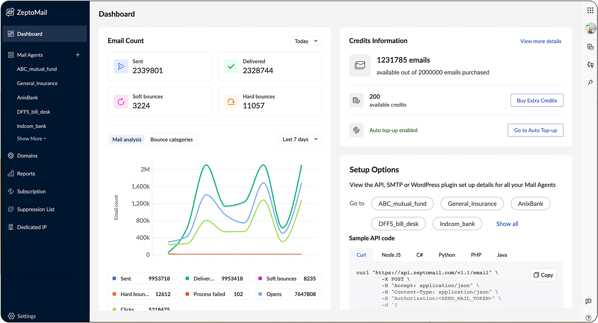The width and height of the screenshot is (598, 323).
Task: Add a new Mail Agent with plus icon
Action: click(78, 55)
